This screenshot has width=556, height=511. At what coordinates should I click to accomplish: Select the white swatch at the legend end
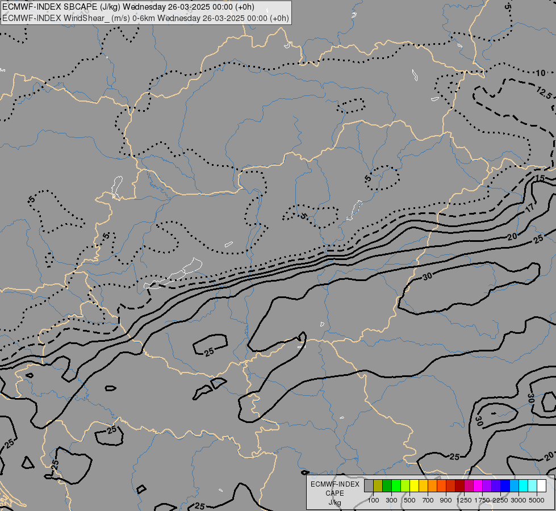coord(542,485)
